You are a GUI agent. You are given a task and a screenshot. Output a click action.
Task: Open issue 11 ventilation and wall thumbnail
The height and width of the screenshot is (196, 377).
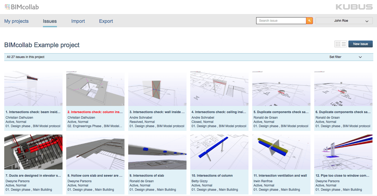(x=281, y=152)
